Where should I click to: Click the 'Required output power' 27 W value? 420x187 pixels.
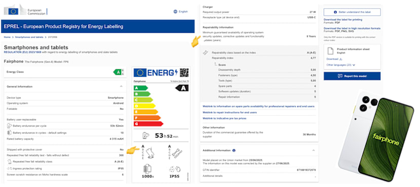coord(313,12)
